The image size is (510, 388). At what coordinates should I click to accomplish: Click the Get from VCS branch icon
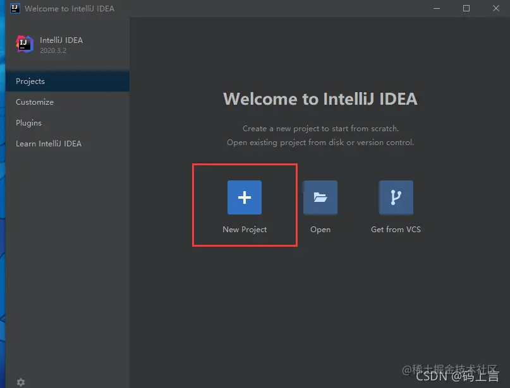pyautogui.click(x=396, y=197)
